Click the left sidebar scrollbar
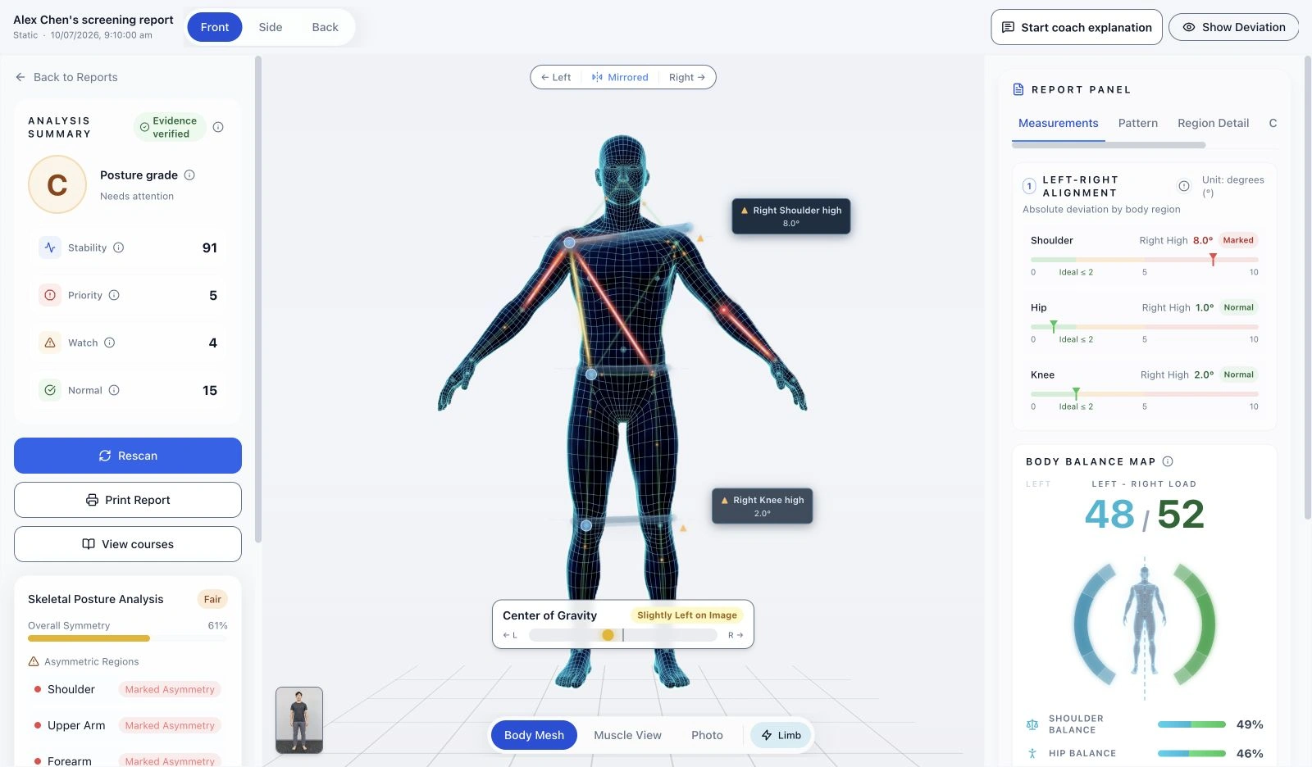 [x=258, y=299]
